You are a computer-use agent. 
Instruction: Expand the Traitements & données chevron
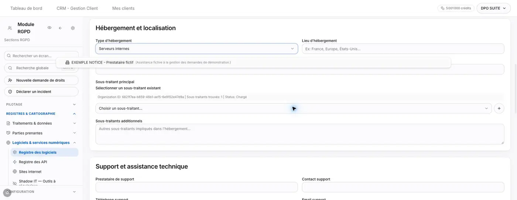coord(74,124)
